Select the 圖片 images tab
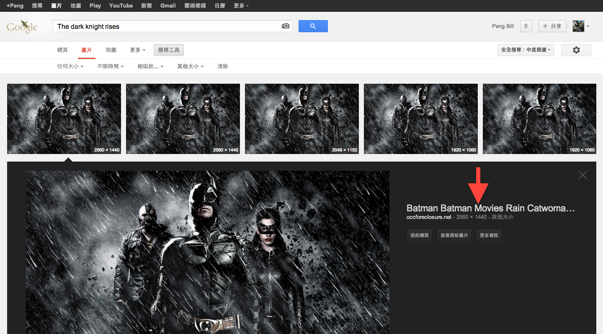Viewport: 603px width, 334px height. [87, 50]
